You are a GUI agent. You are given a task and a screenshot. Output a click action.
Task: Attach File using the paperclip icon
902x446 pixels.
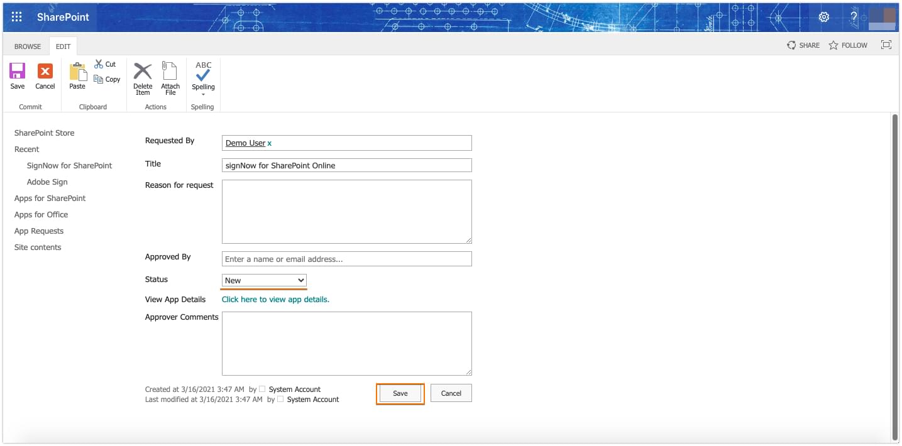[170, 79]
